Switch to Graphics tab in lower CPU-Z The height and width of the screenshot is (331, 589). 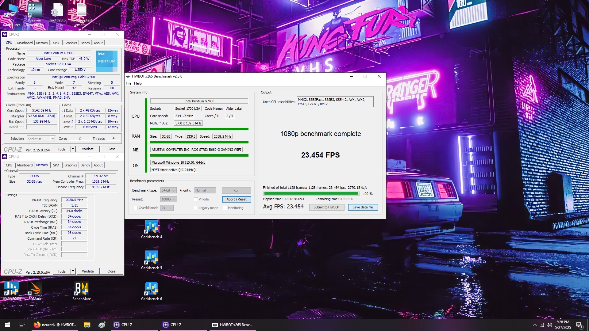point(71,165)
